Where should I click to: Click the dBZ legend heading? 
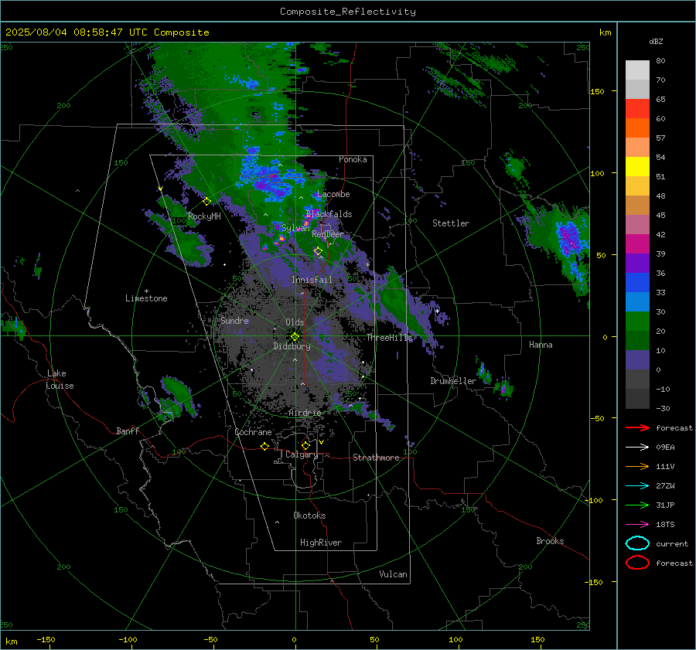click(656, 41)
